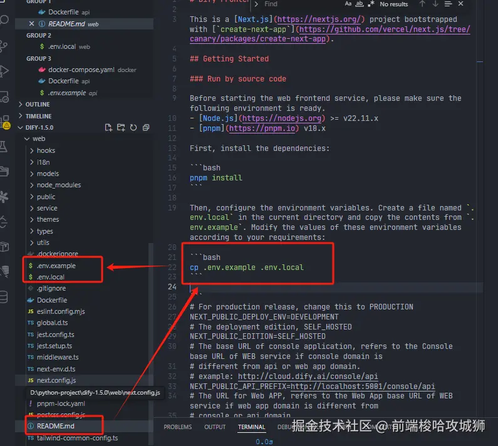Follow the https://nodejs.org link
498x446 pixels.
pyautogui.click(x=282, y=118)
